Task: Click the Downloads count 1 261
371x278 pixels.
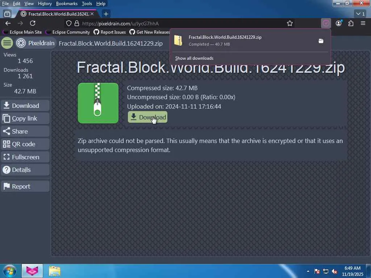Action: tap(25, 76)
